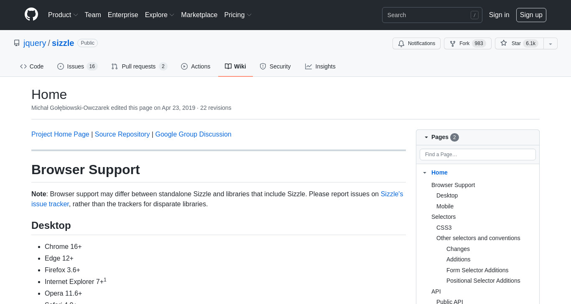Viewport: 571px width, 304px height.
Task: Click the GitHub logo icon
Action: click(31, 15)
